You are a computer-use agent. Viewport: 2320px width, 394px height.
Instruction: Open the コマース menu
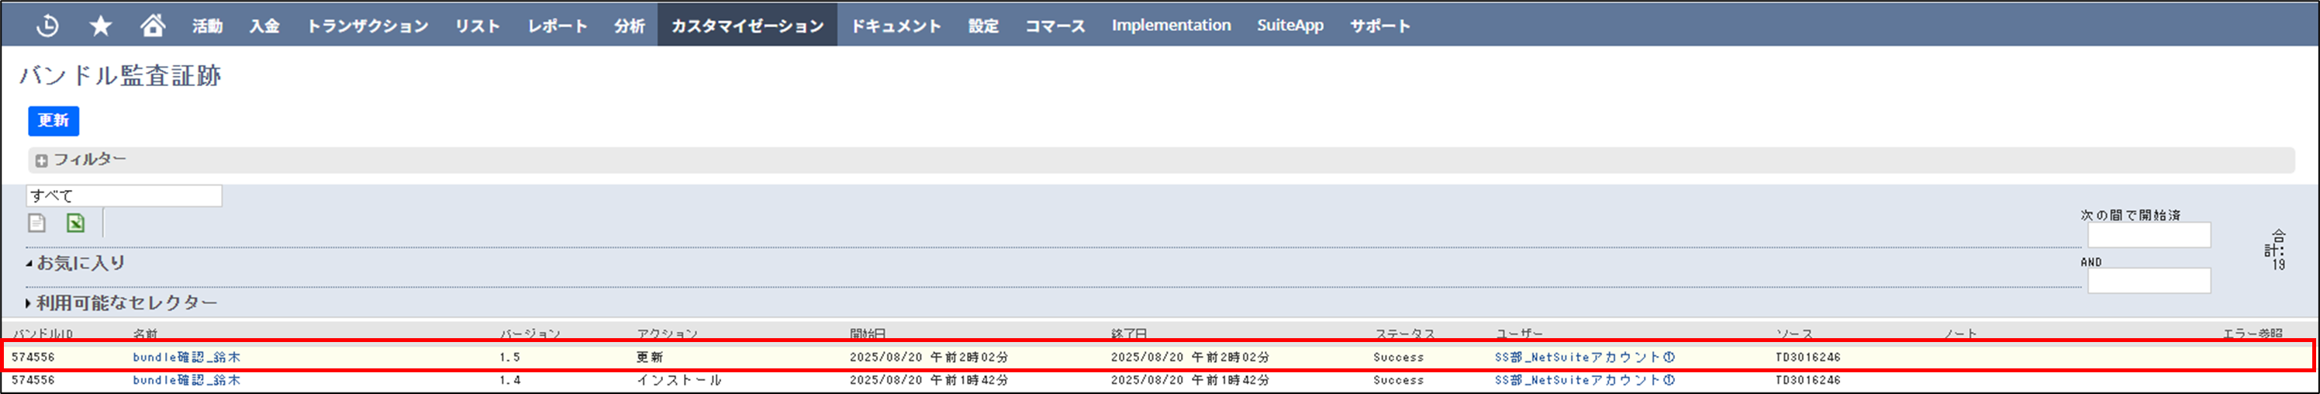[1055, 26]
